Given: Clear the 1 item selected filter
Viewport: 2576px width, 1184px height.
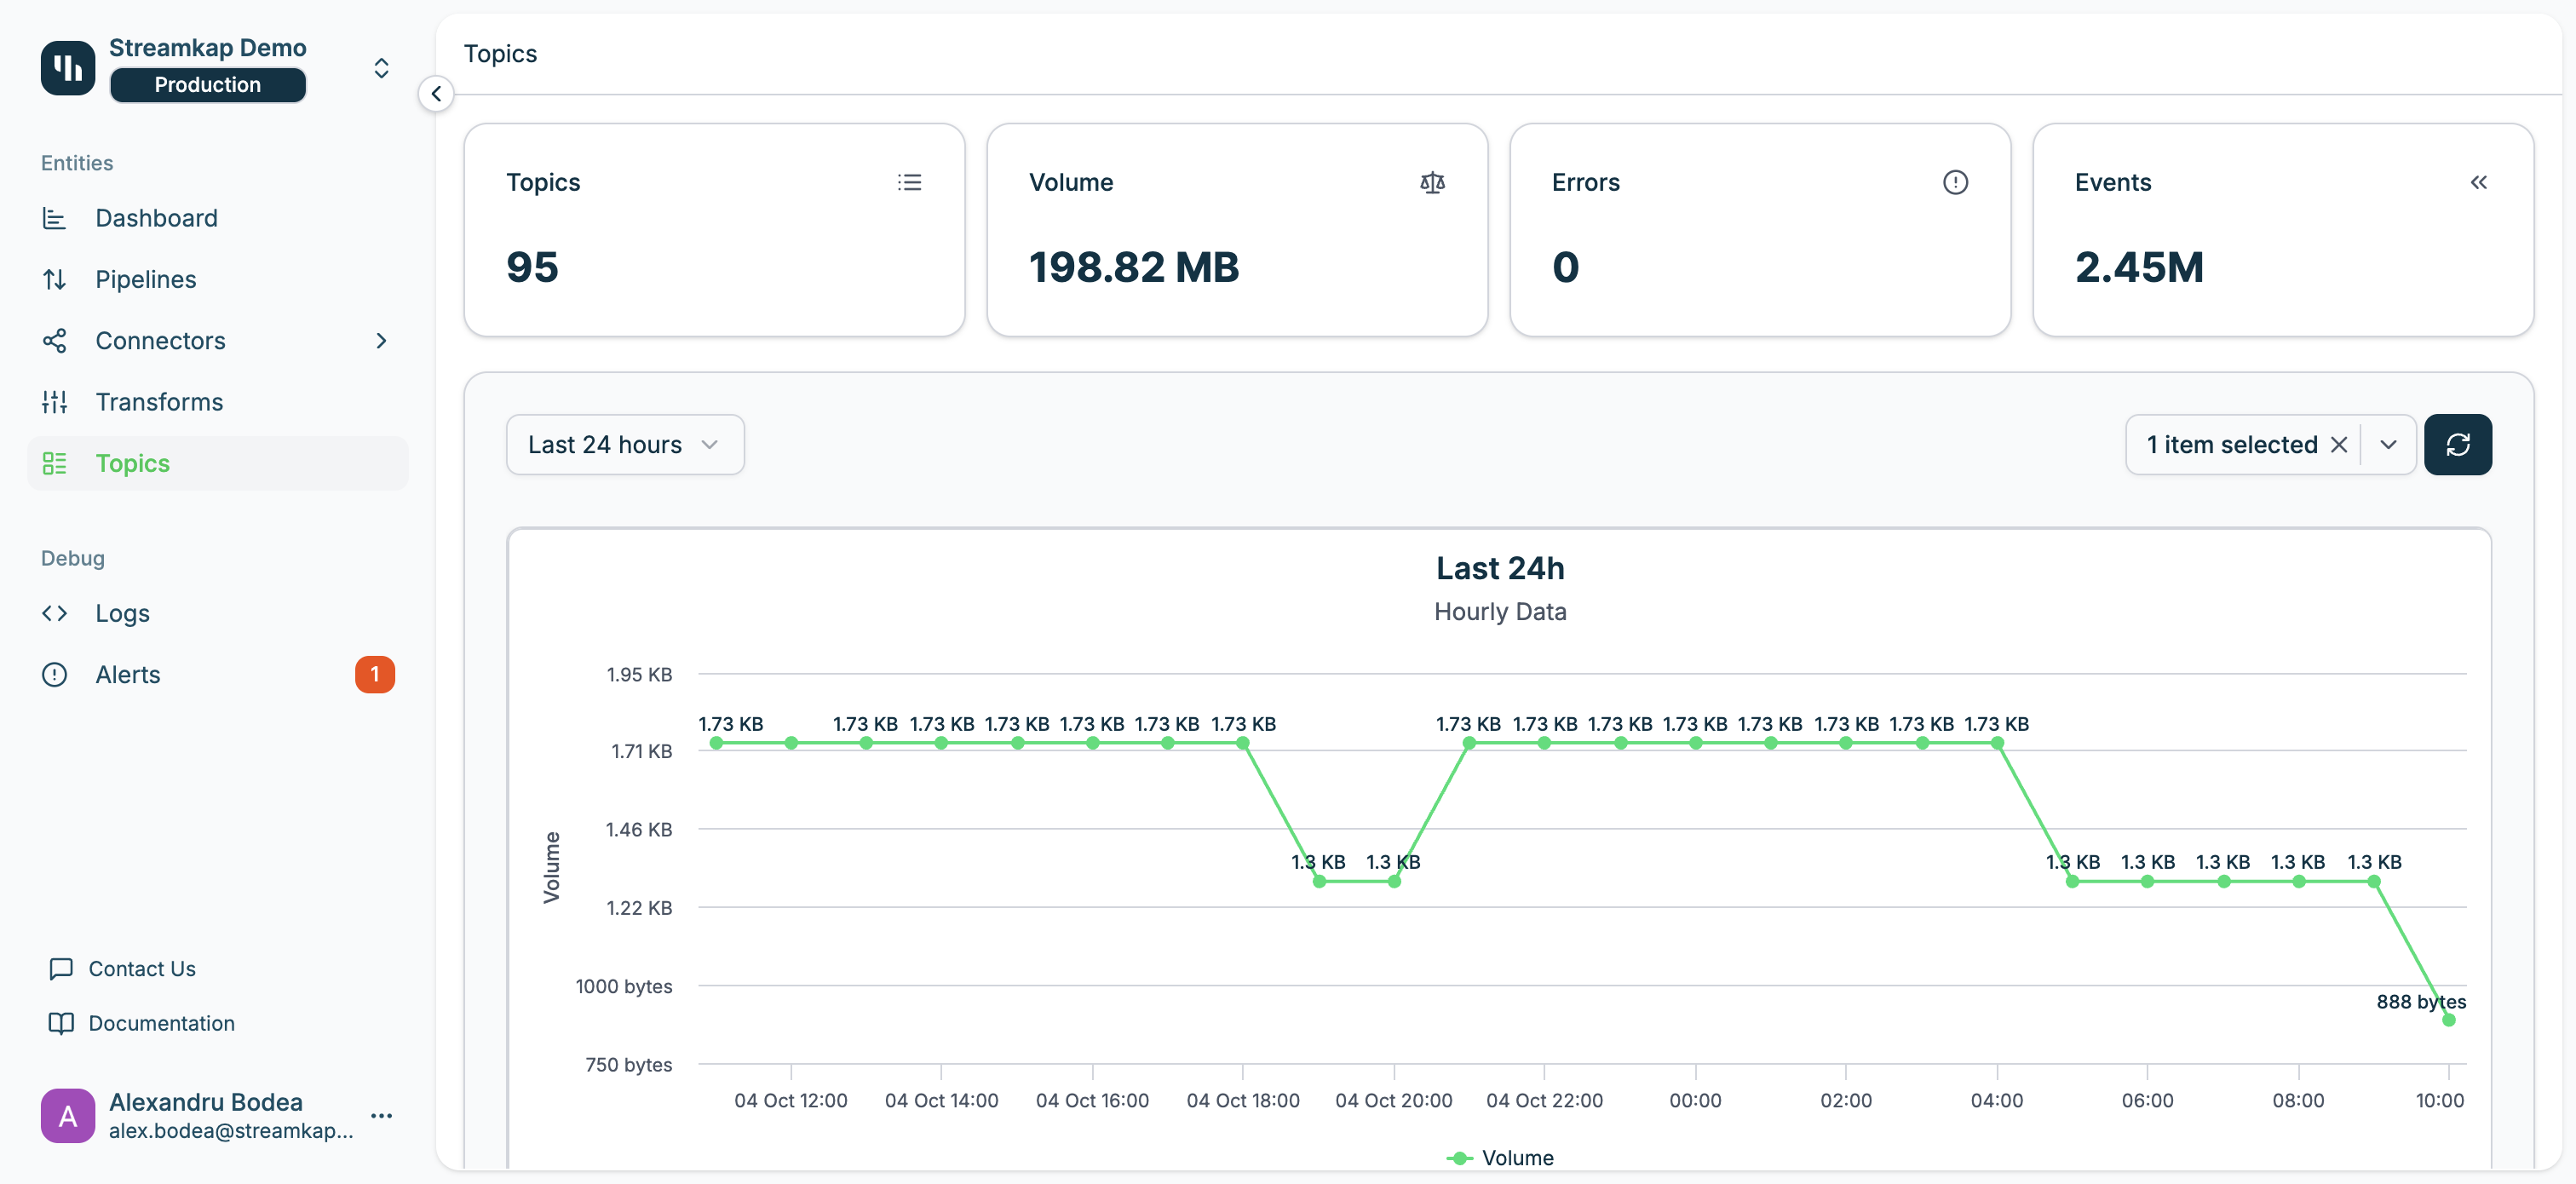Looking at the screenshot, I should 2338,445.
